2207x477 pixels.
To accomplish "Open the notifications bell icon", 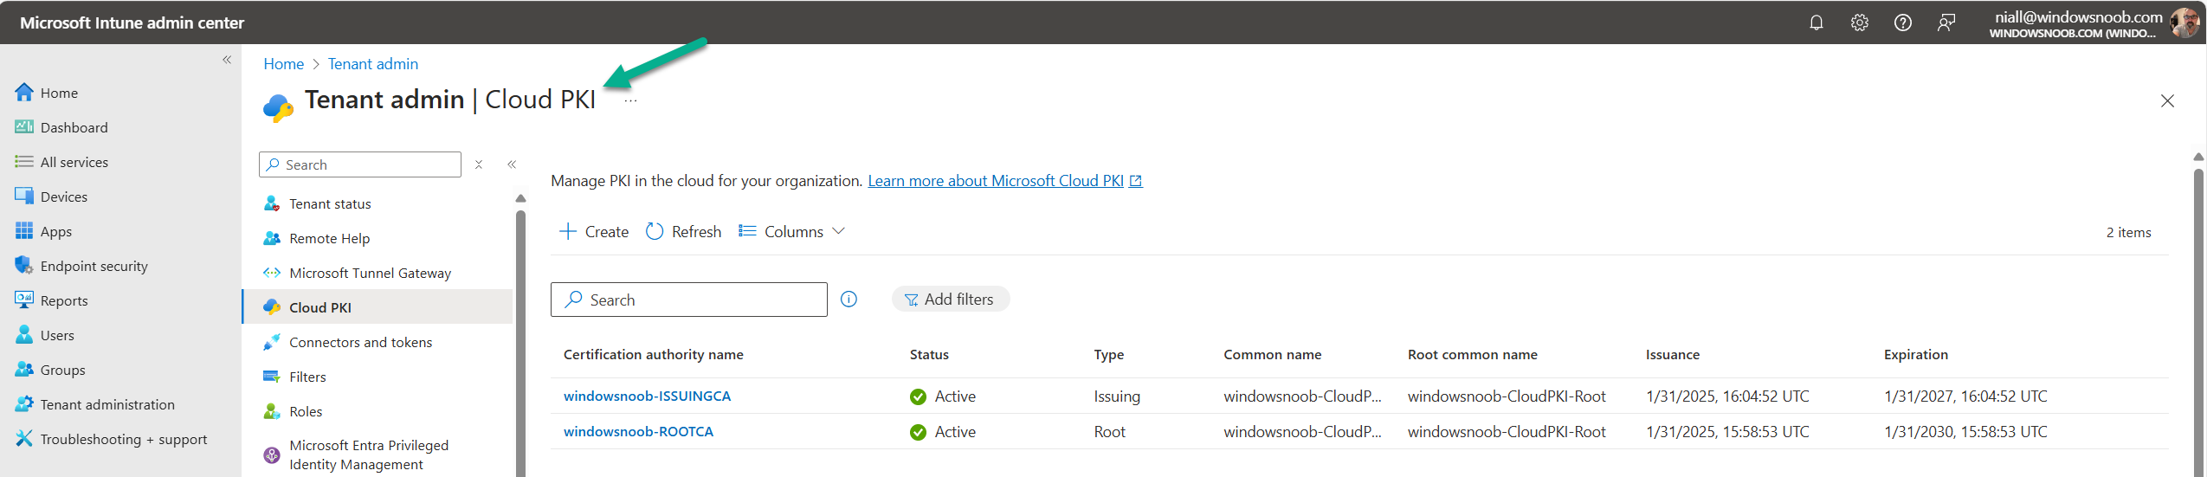I will 1816,23.
